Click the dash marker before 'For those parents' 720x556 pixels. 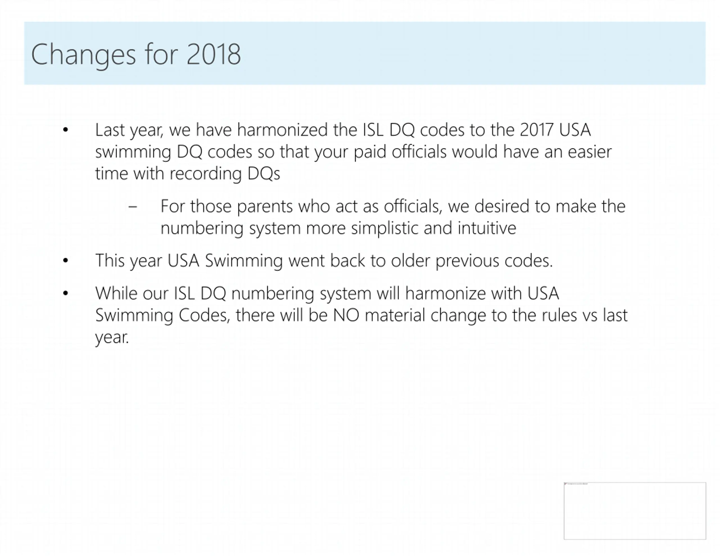[x=133, y=207]
